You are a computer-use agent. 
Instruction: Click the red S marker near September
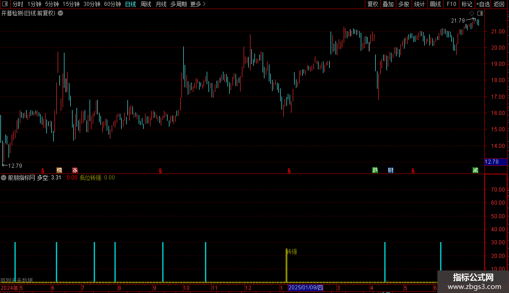(x=160, y=170)
